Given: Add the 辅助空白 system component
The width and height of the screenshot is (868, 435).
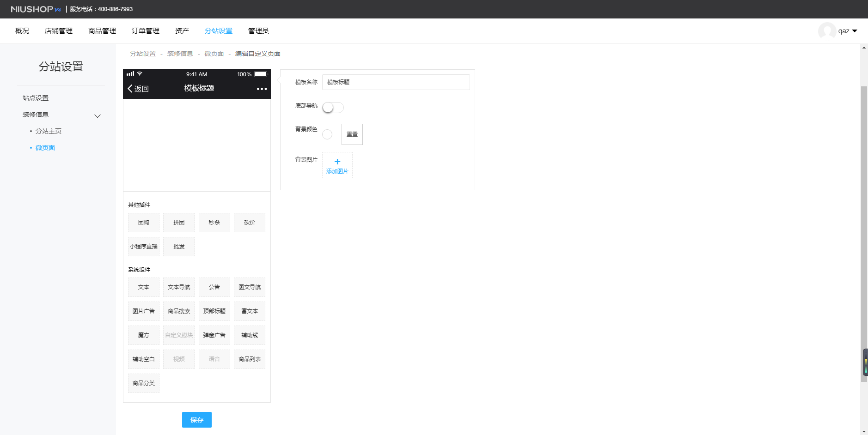Looking at the screenshot, I should (x=144, y=359).
